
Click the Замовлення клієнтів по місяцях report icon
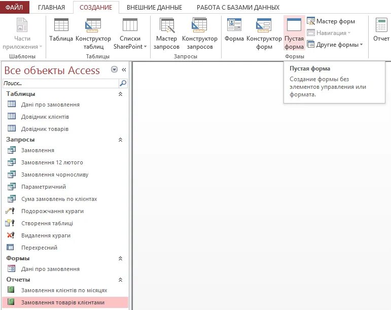click(11, 290)
